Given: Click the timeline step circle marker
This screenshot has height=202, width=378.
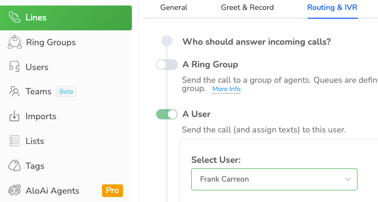Looking at the screenshot, I should coord(167,41).
